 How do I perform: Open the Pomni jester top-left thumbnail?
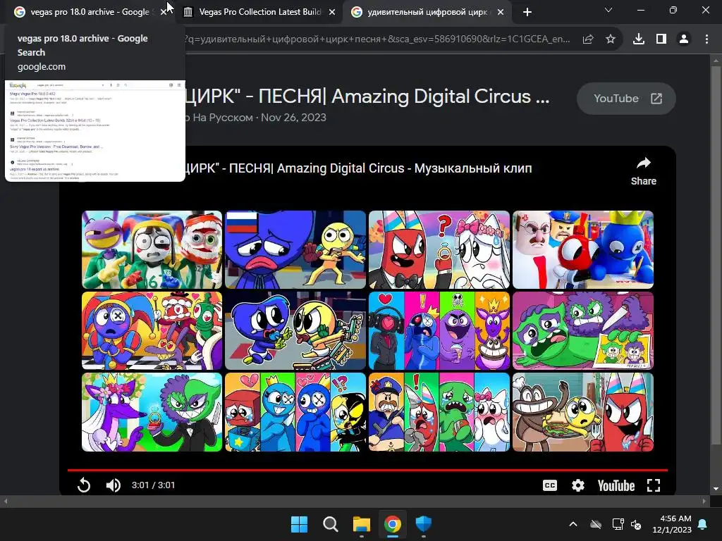(x=152, y=250)
